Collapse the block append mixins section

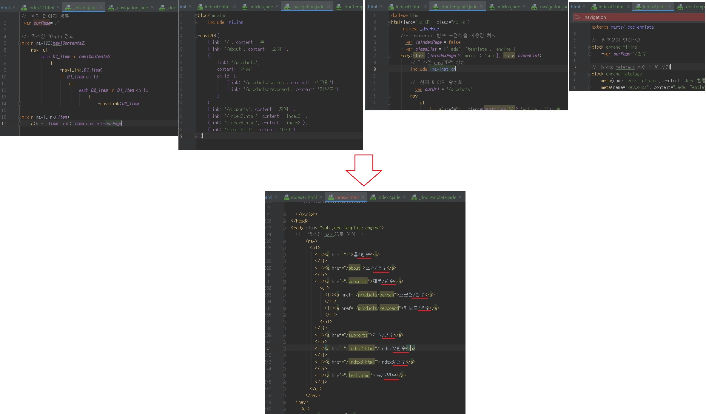coord(590,47)
